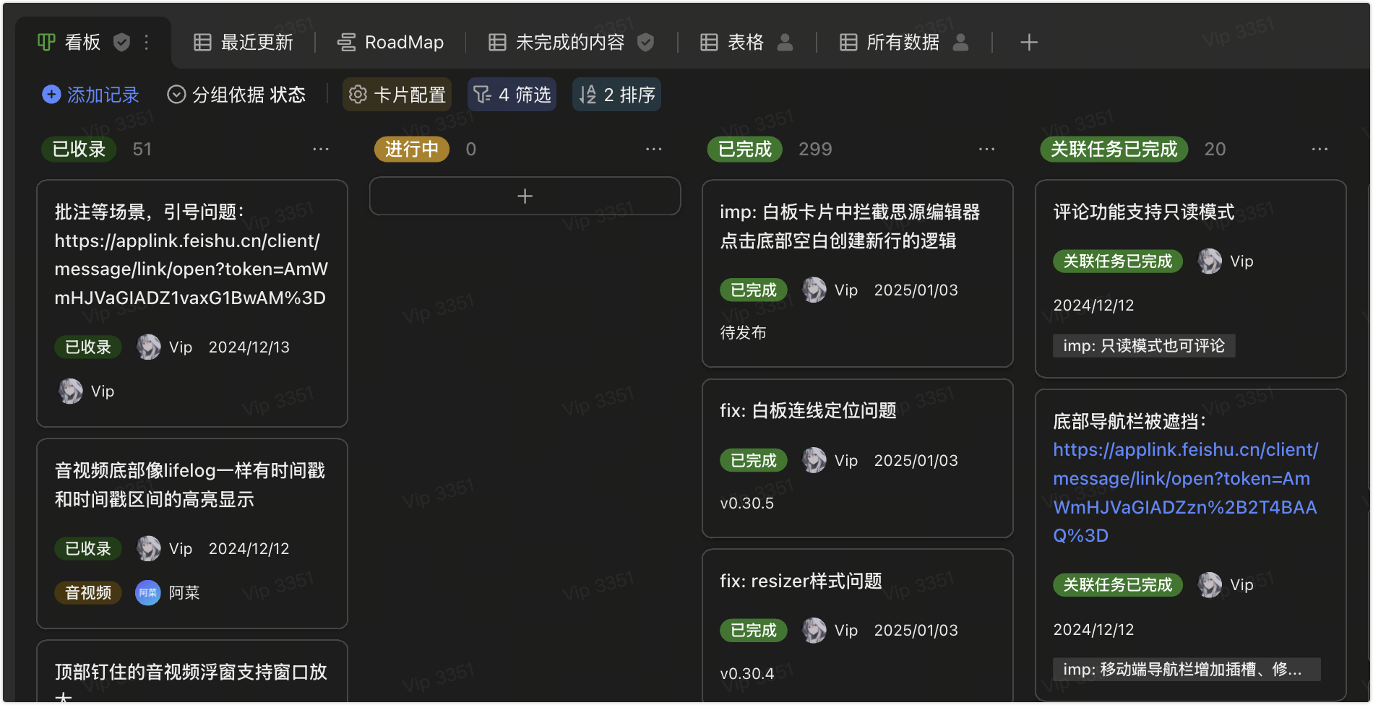This screenshot has height=705, width=1373.
Task: Click Vip avatar on fix: 白板连线定位问题 card
Action: click(x=814, y=460)
